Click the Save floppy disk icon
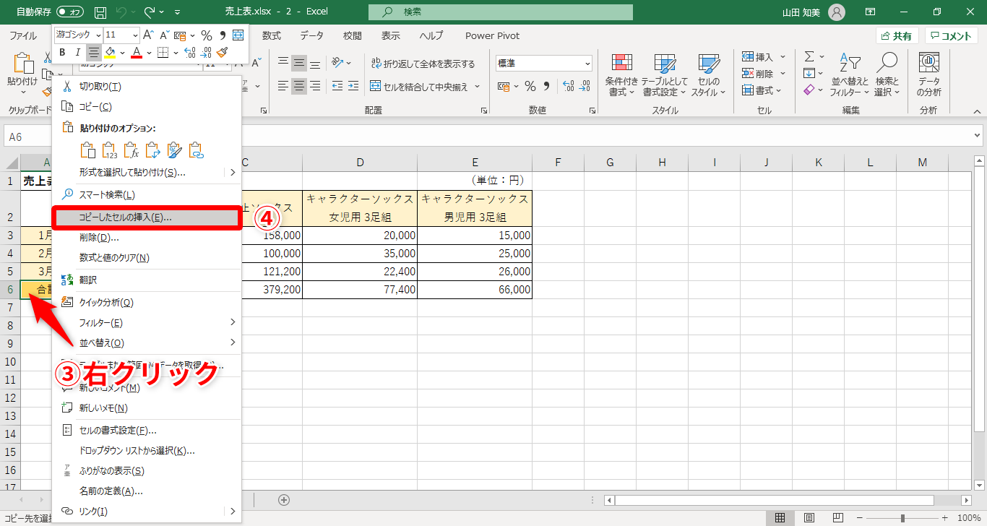Viewport: 987px width, 526px height. (100, 12)
